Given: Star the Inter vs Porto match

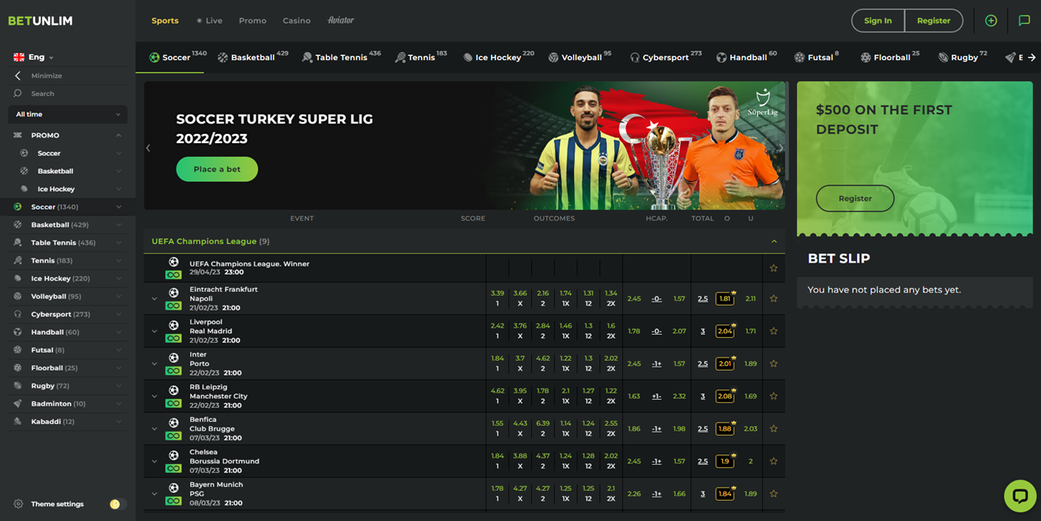Looking at the screenshot, I should [773, 364].
